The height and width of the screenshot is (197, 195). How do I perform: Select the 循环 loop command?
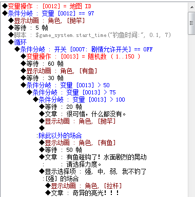coord(17,42)
